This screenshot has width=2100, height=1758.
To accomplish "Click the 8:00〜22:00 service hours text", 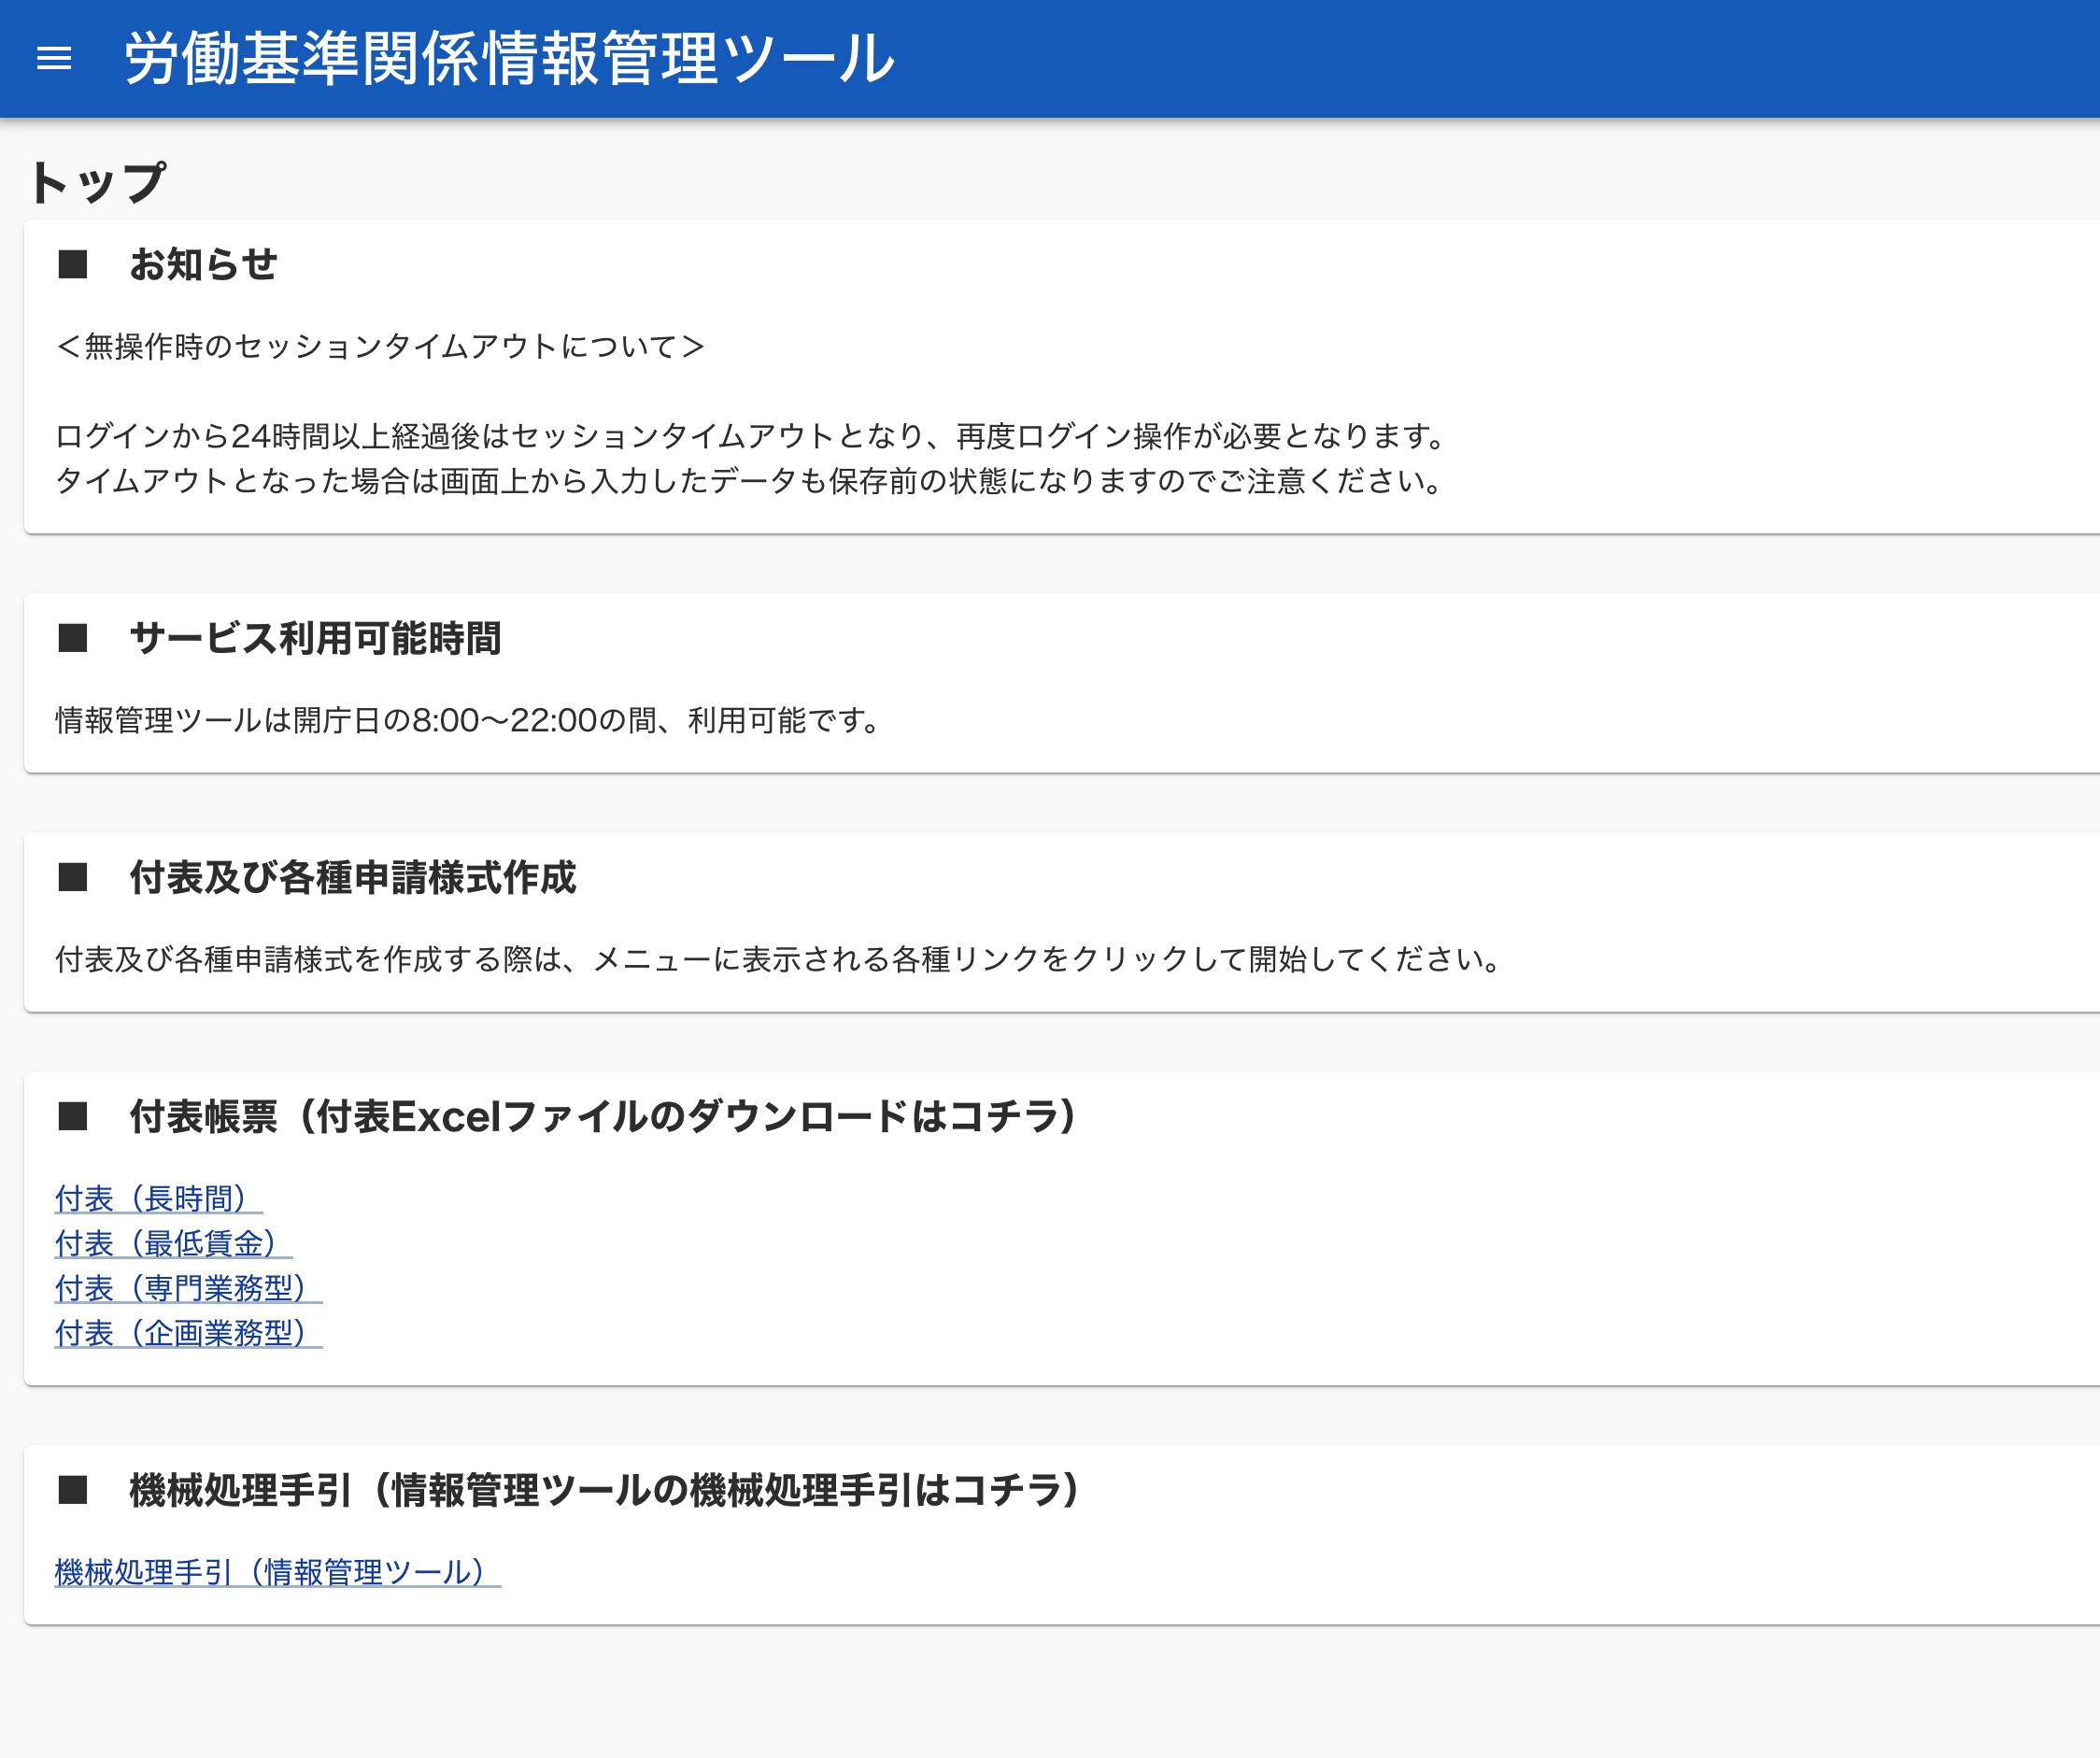I will (x=505, y=720).
